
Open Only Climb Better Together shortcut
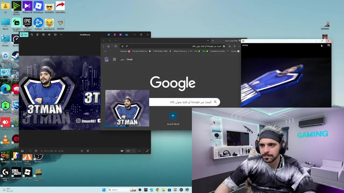pyautogui.click(x=38, y=175)
